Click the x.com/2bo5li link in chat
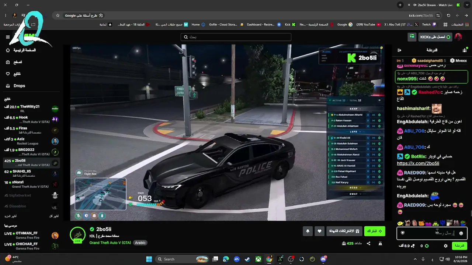The height and width of the screenshot is (265, 472). coord(418,163)
